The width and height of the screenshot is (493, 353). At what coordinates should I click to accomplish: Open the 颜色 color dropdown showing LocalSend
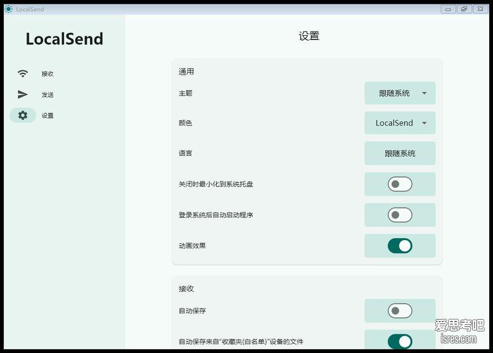(400, 123)
